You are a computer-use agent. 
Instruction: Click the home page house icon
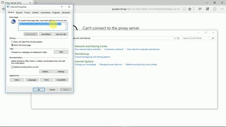[13, 22]
